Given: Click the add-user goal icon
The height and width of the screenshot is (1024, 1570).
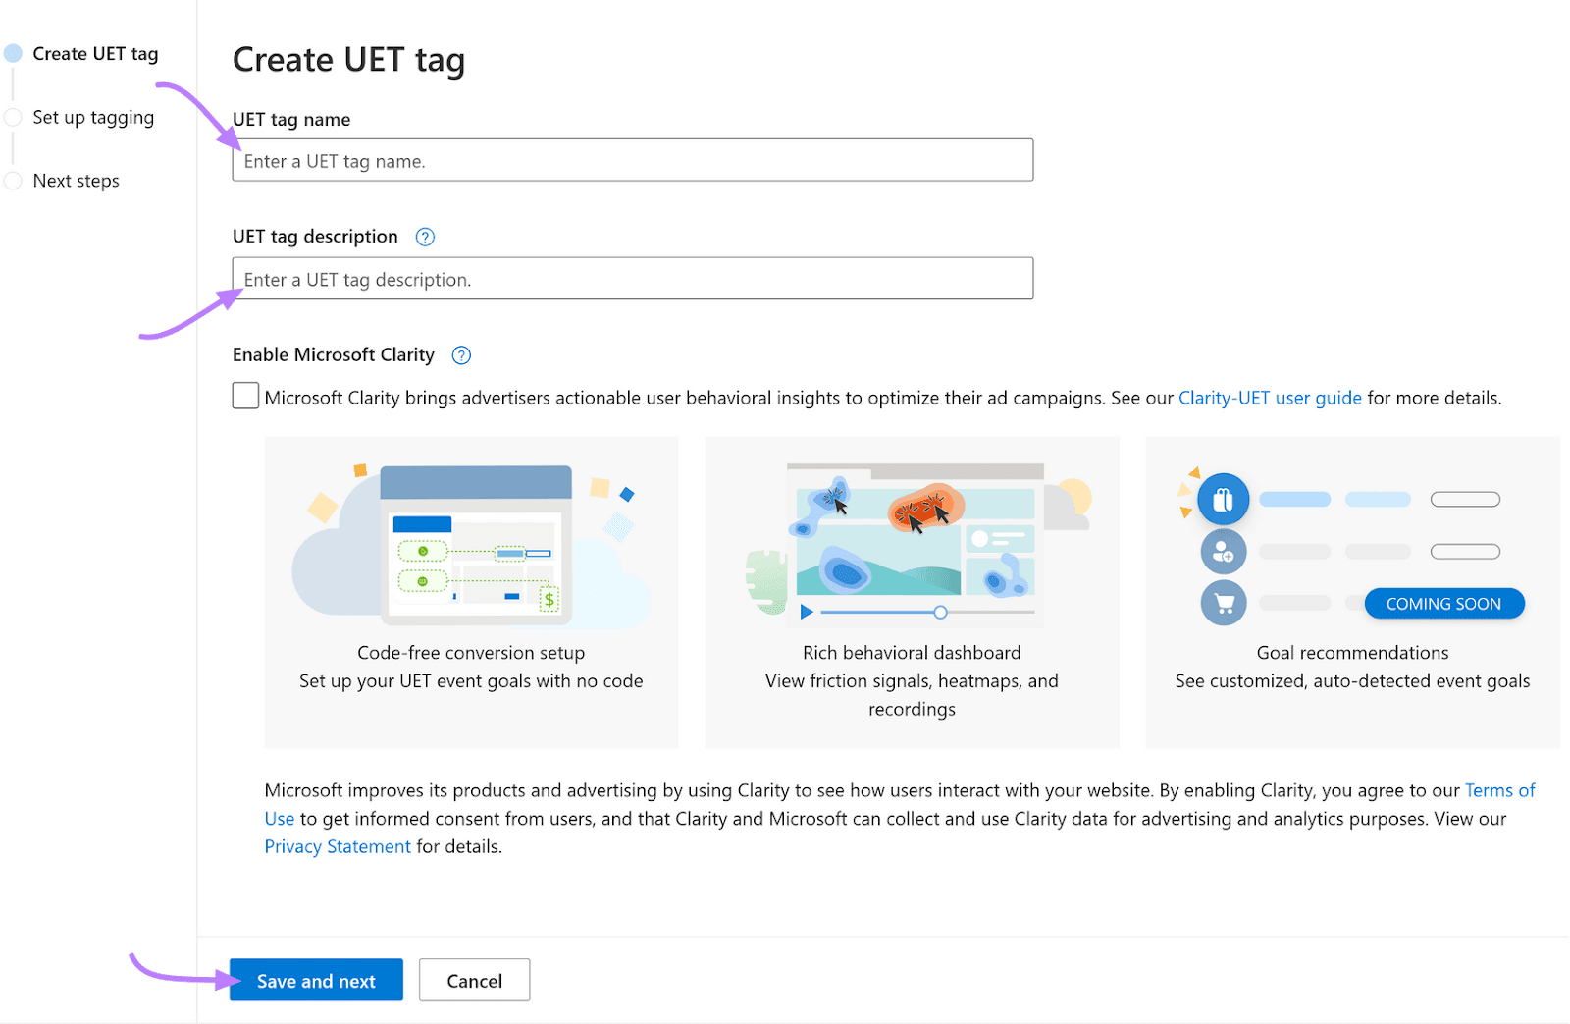Looking at the screenshot, I should pyautogui.click(x=1223, y=552).
